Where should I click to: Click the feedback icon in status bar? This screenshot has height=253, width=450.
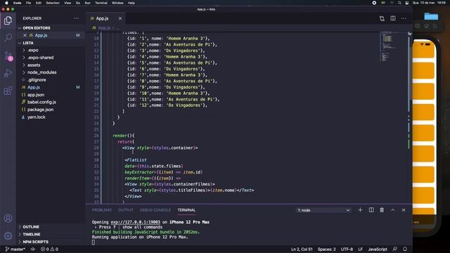[395, 249]
